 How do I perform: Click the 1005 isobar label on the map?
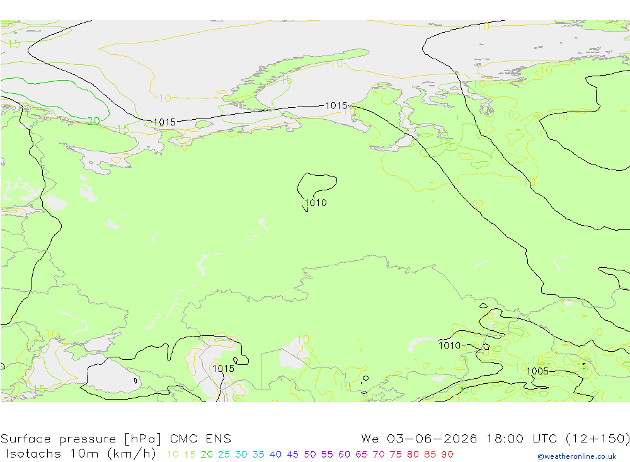click(x=537, y=371)
